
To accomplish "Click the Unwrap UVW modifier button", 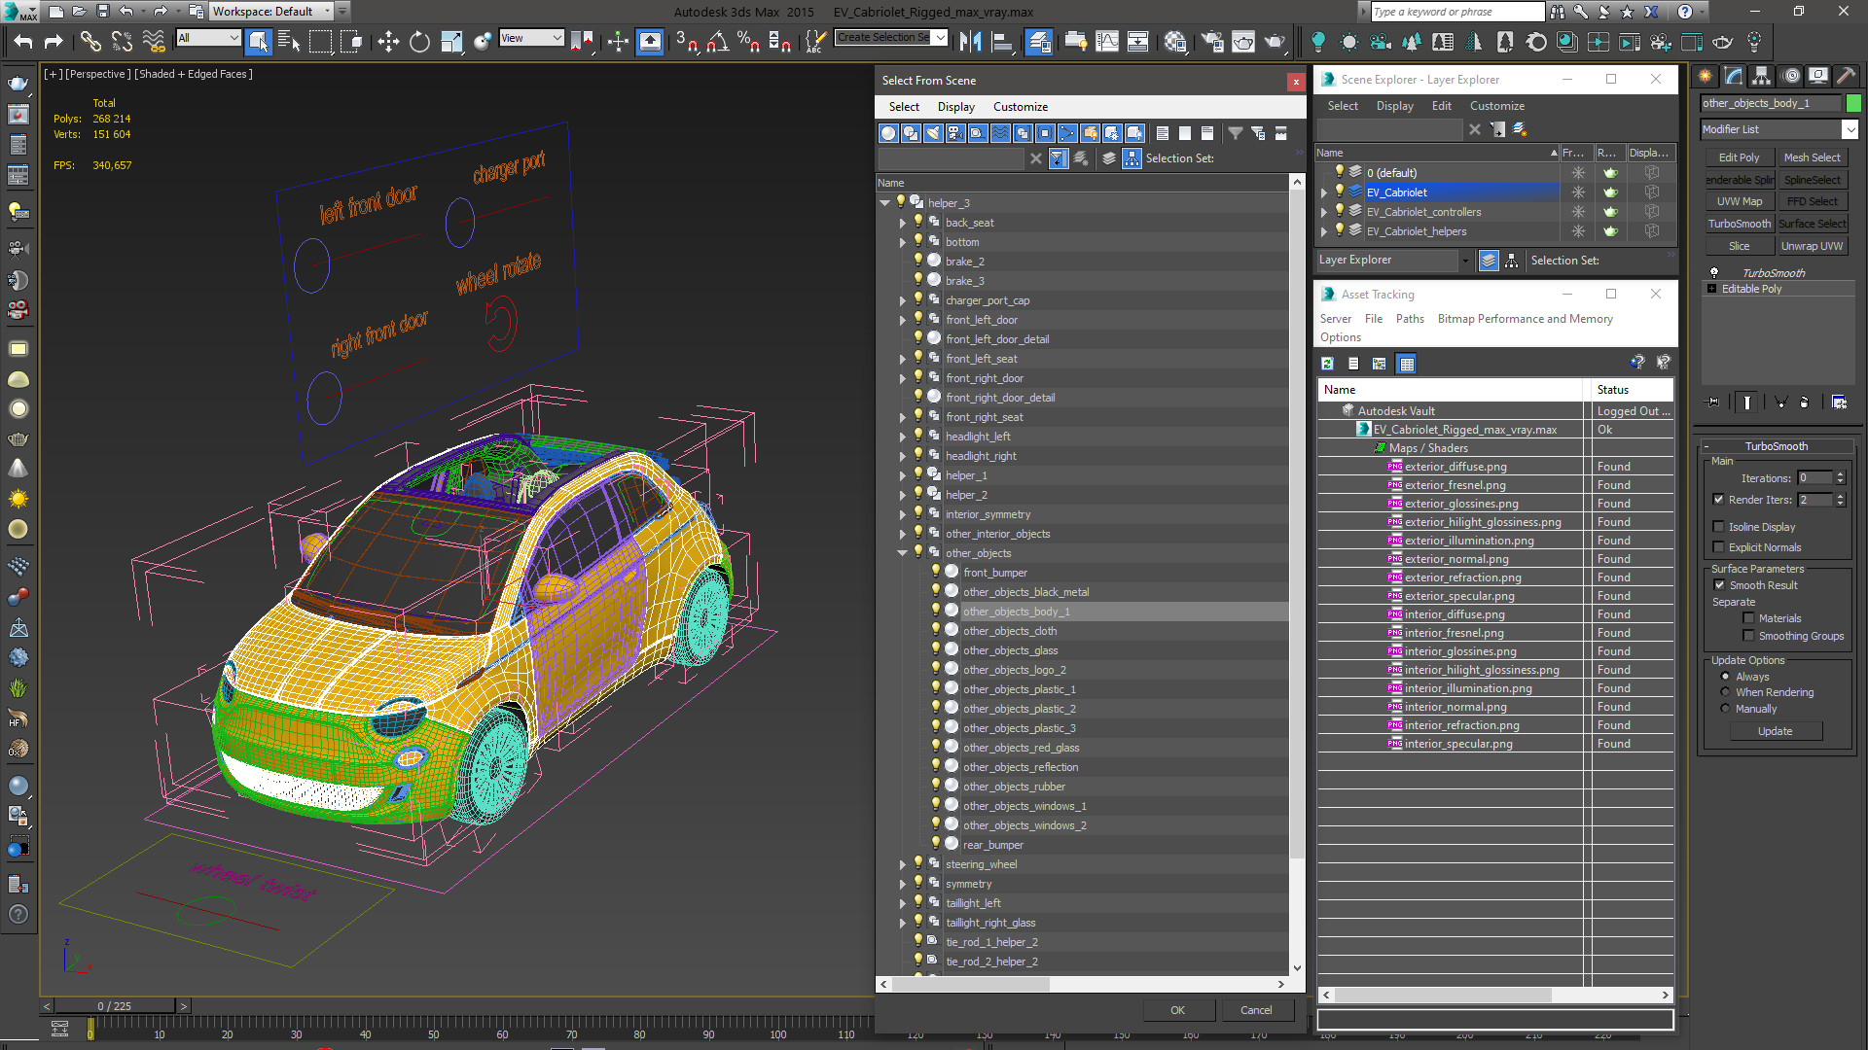I will pos(1812,246).
